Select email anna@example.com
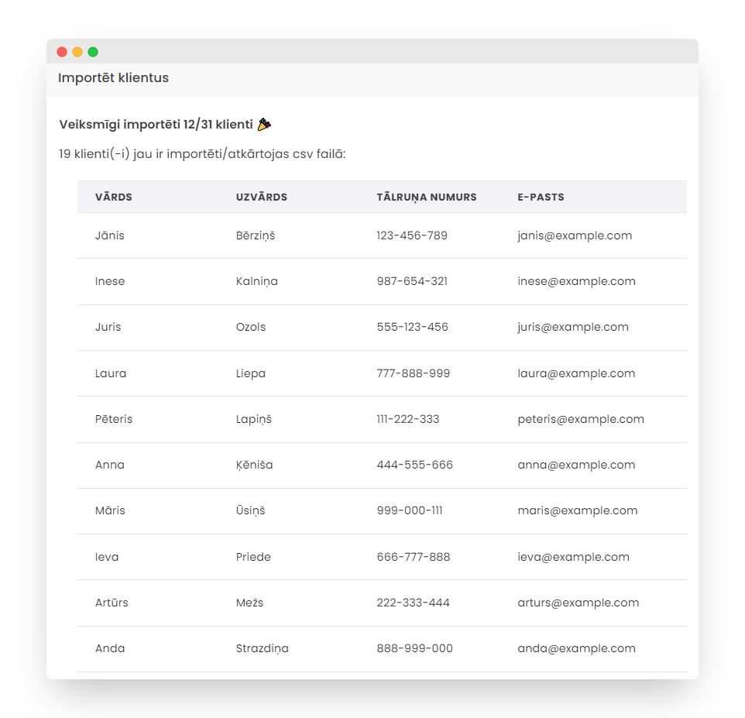The height and width of the screenshot is (718, 745). click(x=576, y=465)
